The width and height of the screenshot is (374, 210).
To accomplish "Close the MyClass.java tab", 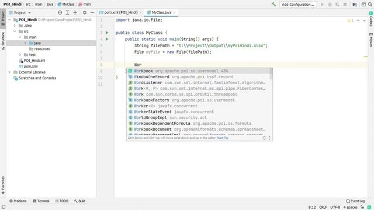I will 175,12.
